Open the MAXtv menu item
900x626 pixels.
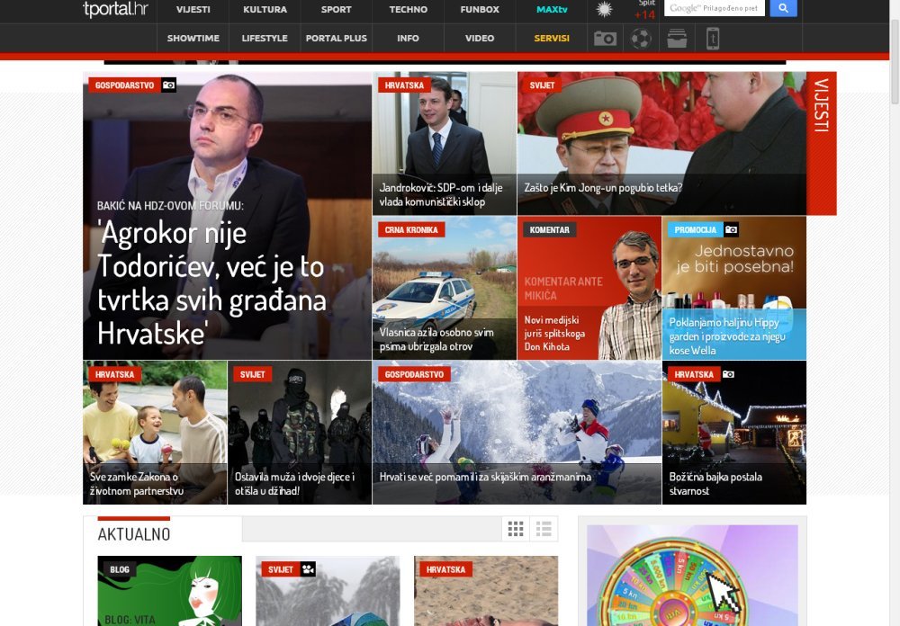(x=552, y=10)
